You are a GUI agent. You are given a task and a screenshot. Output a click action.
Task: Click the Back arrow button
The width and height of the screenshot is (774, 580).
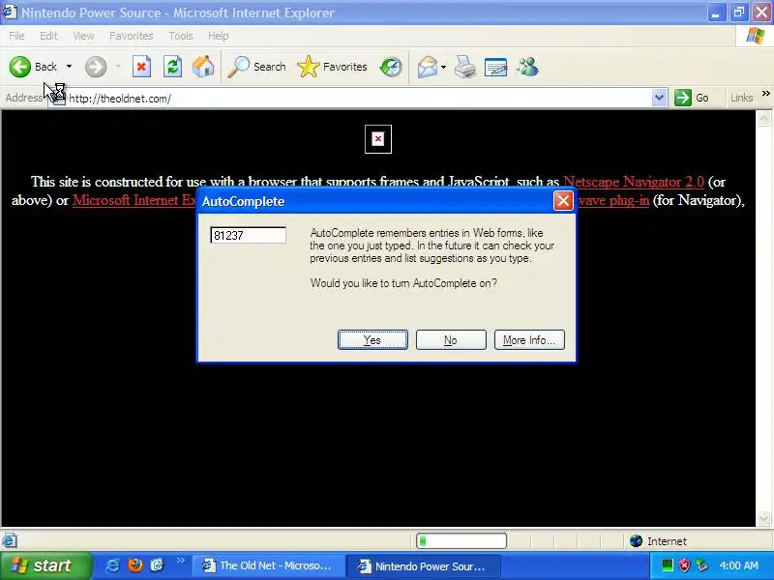[x=33, y=67]
